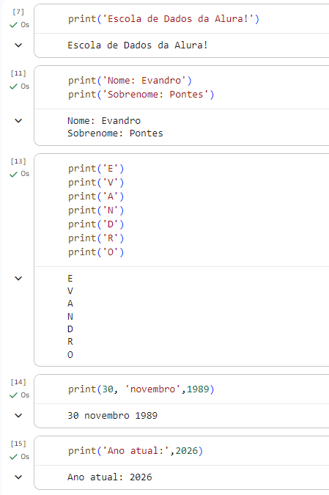
Task: Place cursor in print('Escola de Dados da Alura!') code
Action: (x=163, y=19)
